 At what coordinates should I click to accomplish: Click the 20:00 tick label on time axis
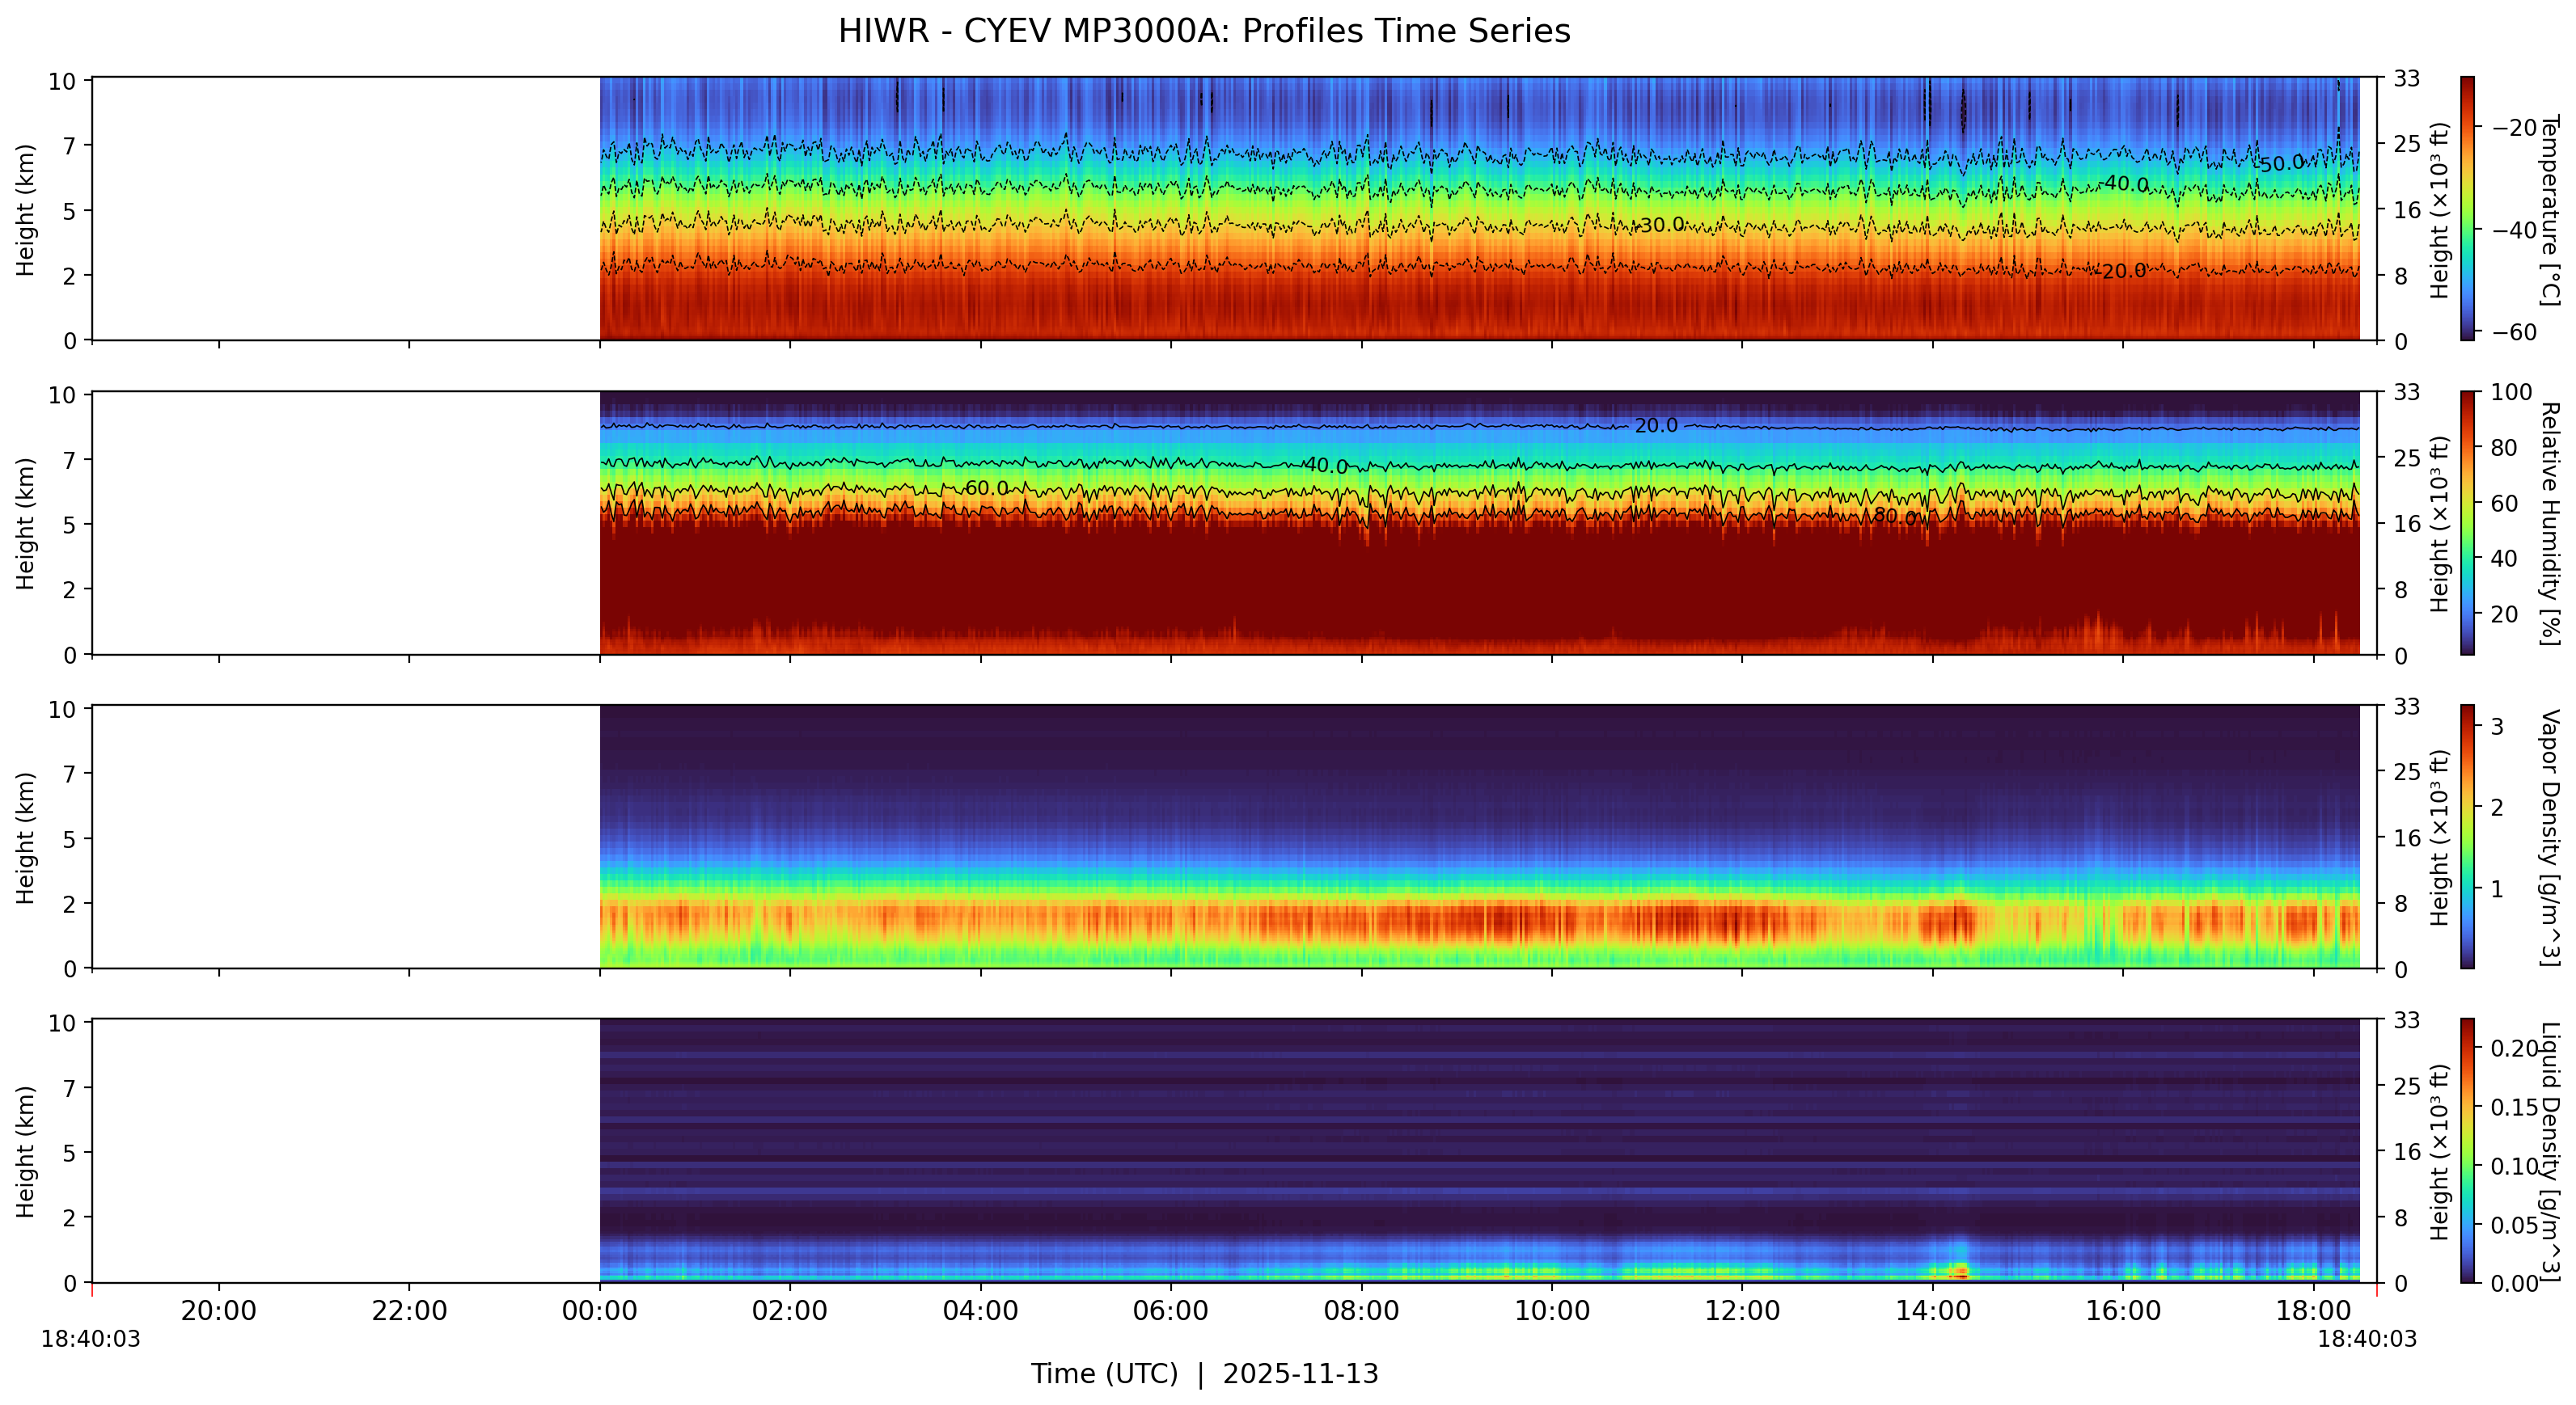[218, 1311]
